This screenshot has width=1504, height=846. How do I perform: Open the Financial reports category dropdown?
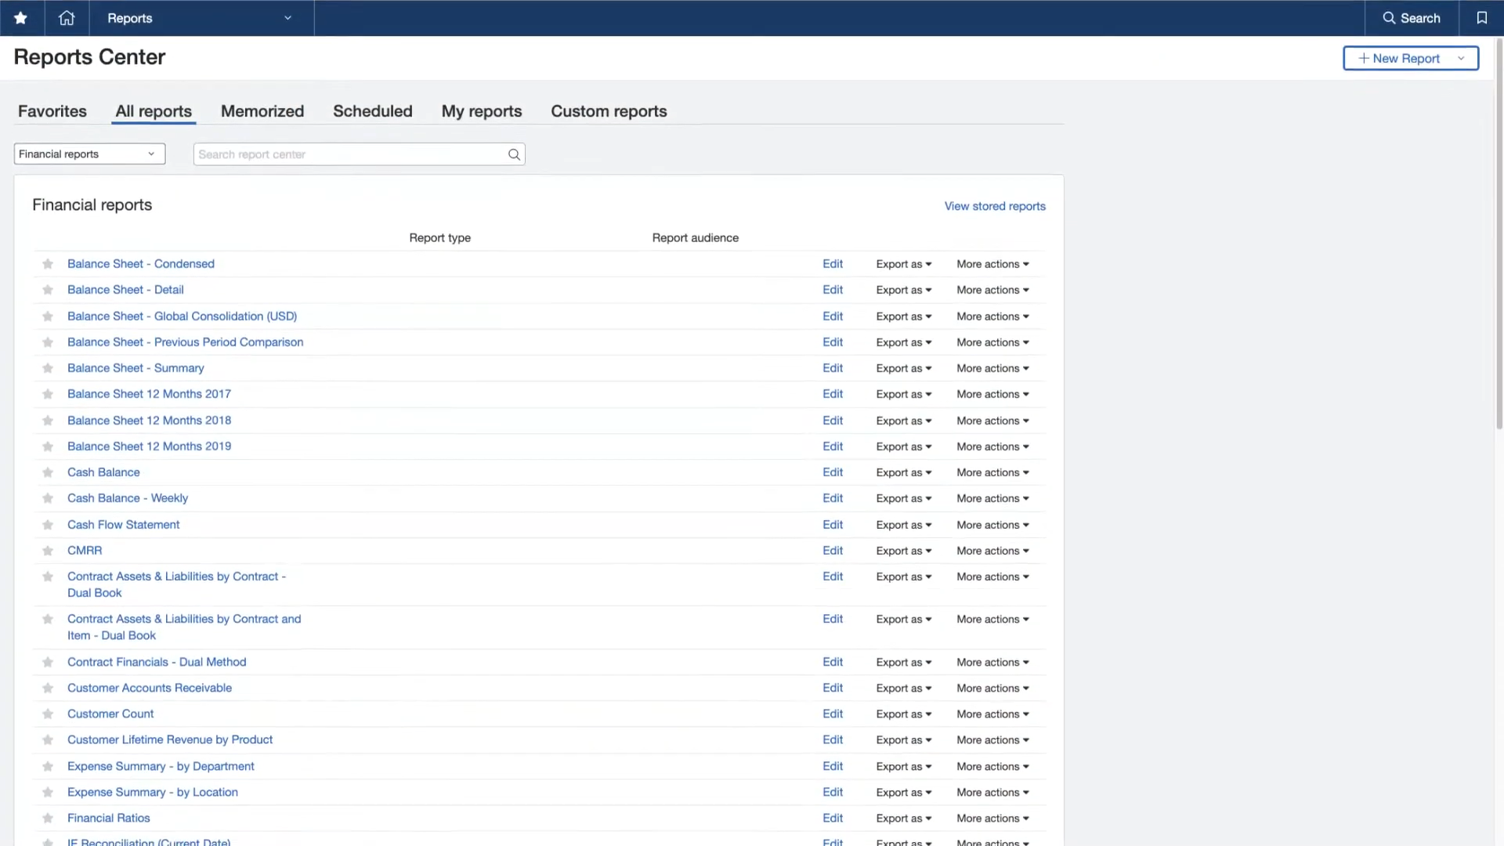(89, 154)
